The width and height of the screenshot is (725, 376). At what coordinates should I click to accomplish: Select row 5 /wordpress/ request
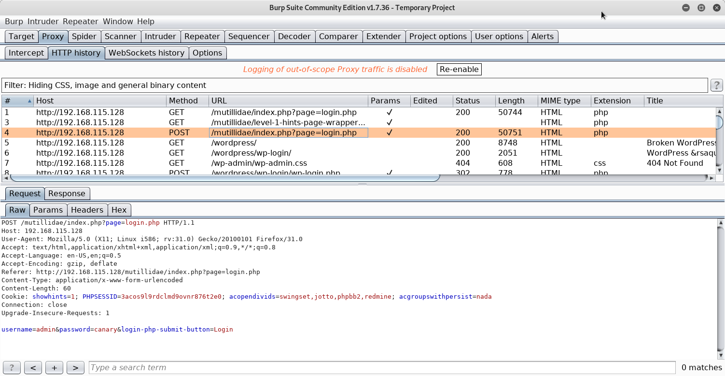[359, 143]
